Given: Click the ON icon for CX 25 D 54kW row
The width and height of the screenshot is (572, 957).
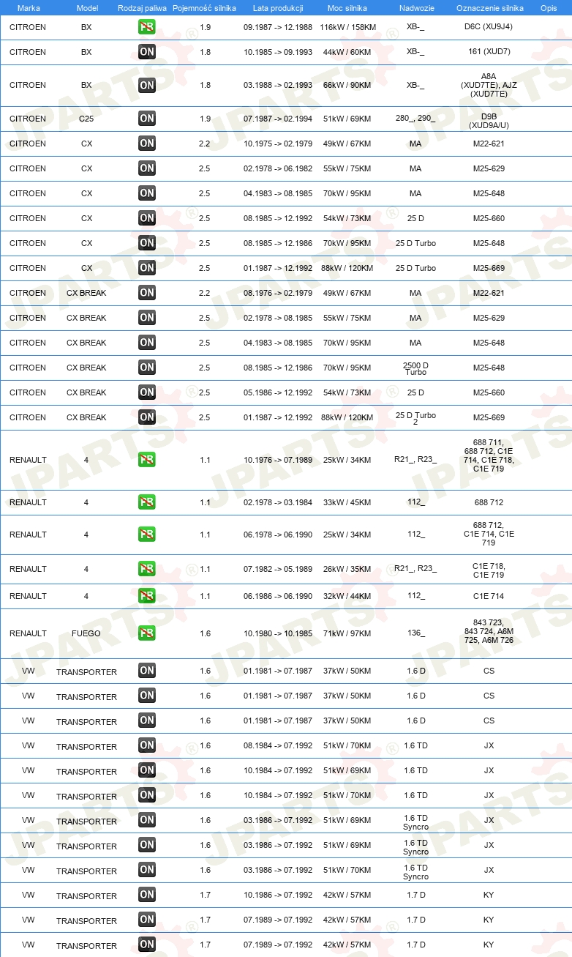Looking at the screenshot, I should click(147, 218).
